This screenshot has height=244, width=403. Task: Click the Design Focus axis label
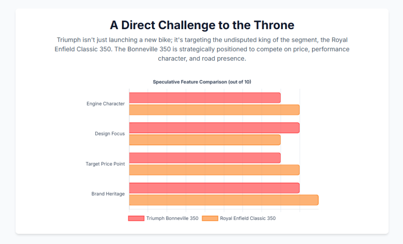pyautogui.click(x=109, y=134)
